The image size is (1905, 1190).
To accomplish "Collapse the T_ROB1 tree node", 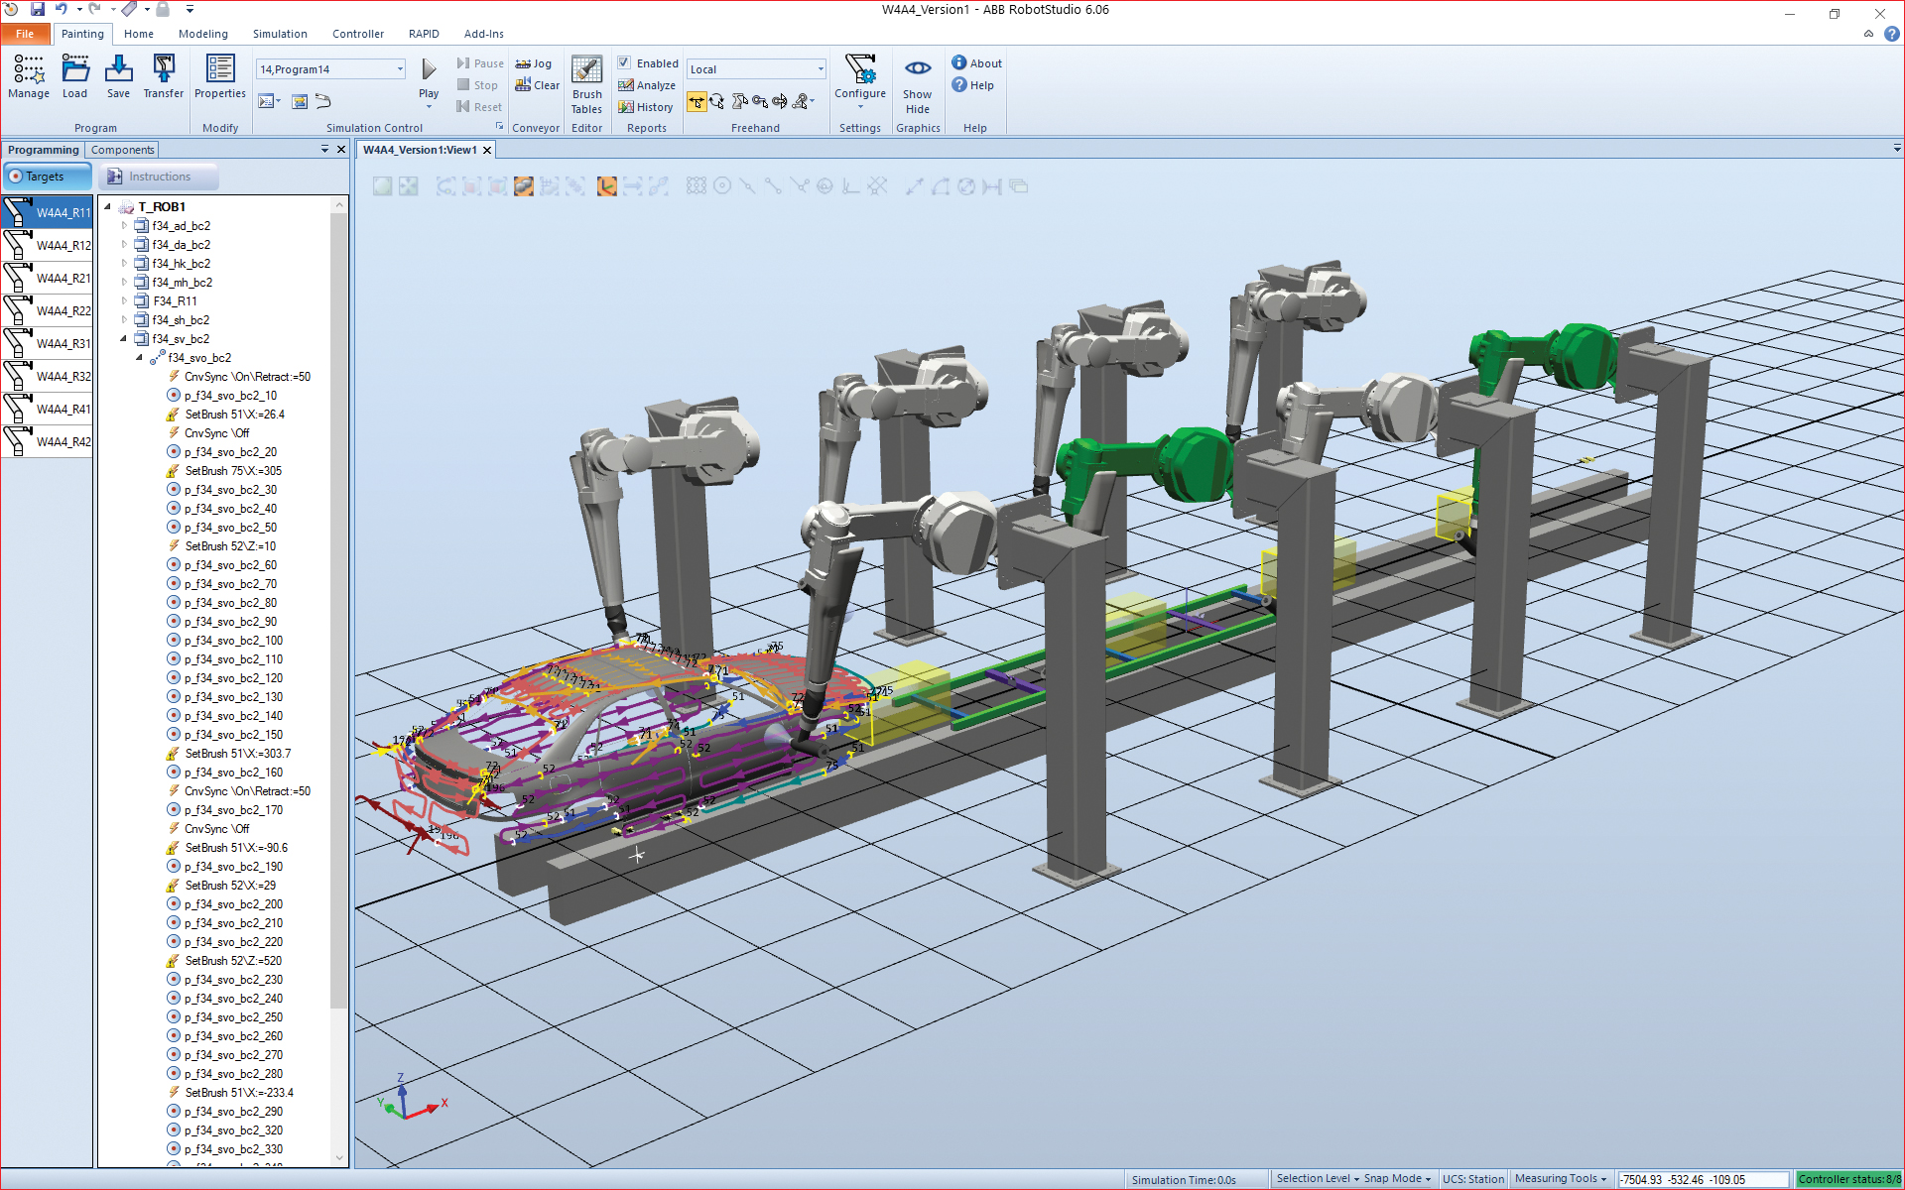I will [107, 207].
